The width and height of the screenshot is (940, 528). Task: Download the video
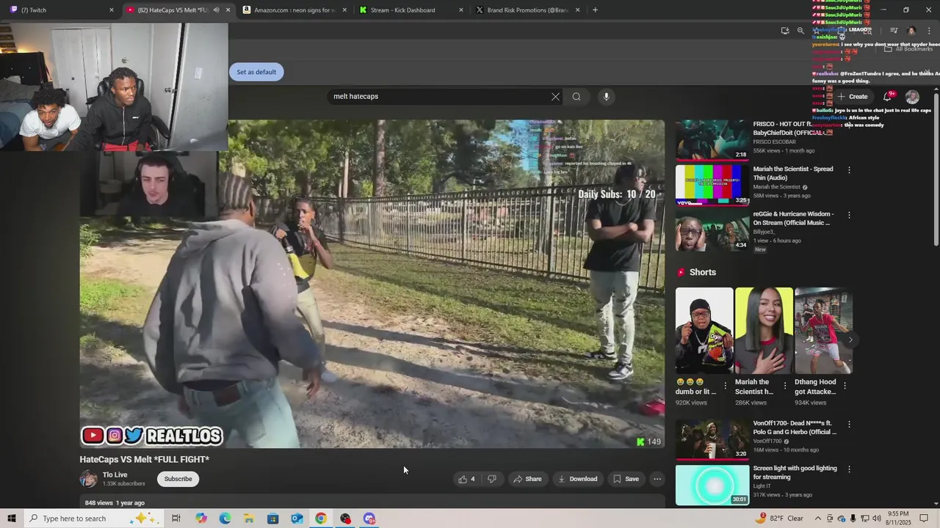tap(577, 479)
